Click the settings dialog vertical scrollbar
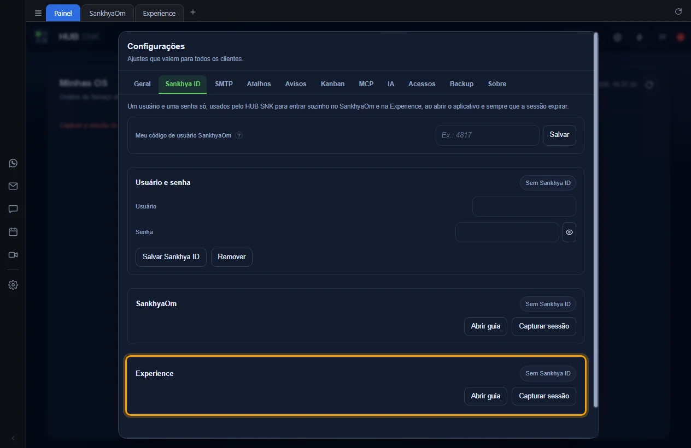 (596, 220)
